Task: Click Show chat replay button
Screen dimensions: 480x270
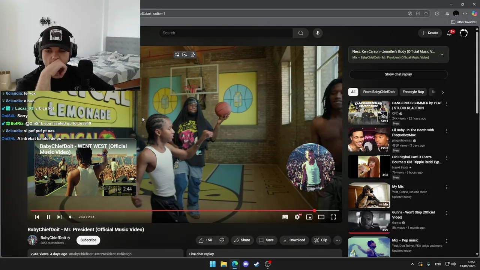Action: [x=398, y=74]
